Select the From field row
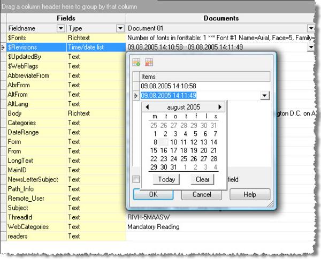Image resolution: width=321 pixels, height=259 pixels. point(36,151)
